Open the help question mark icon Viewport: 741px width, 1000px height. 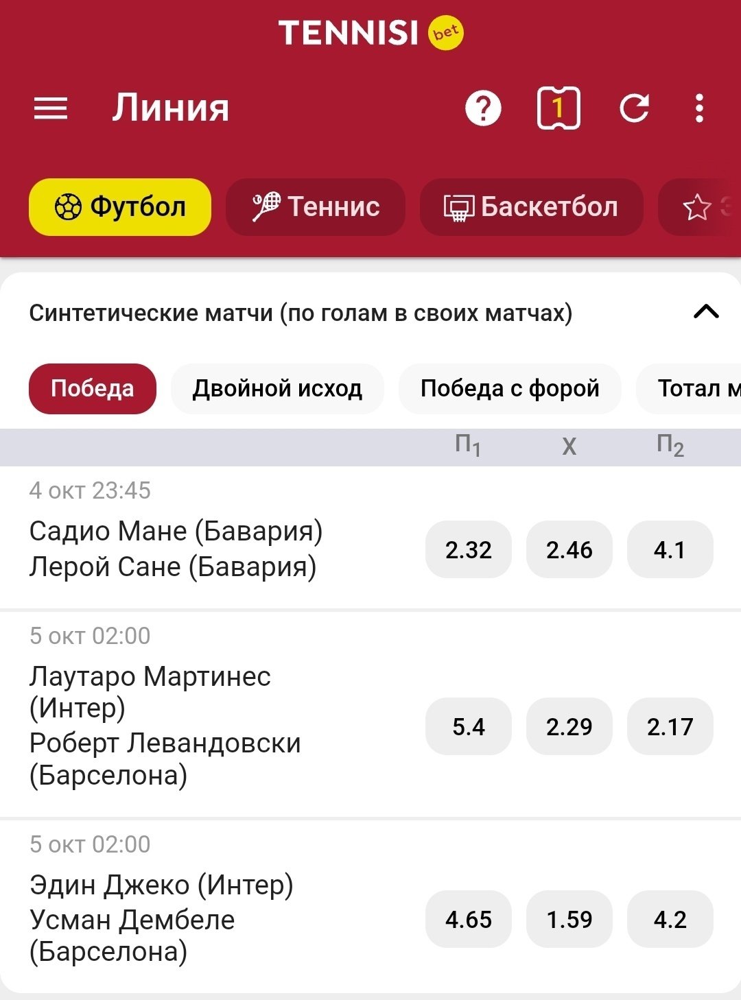coord(483,108)
